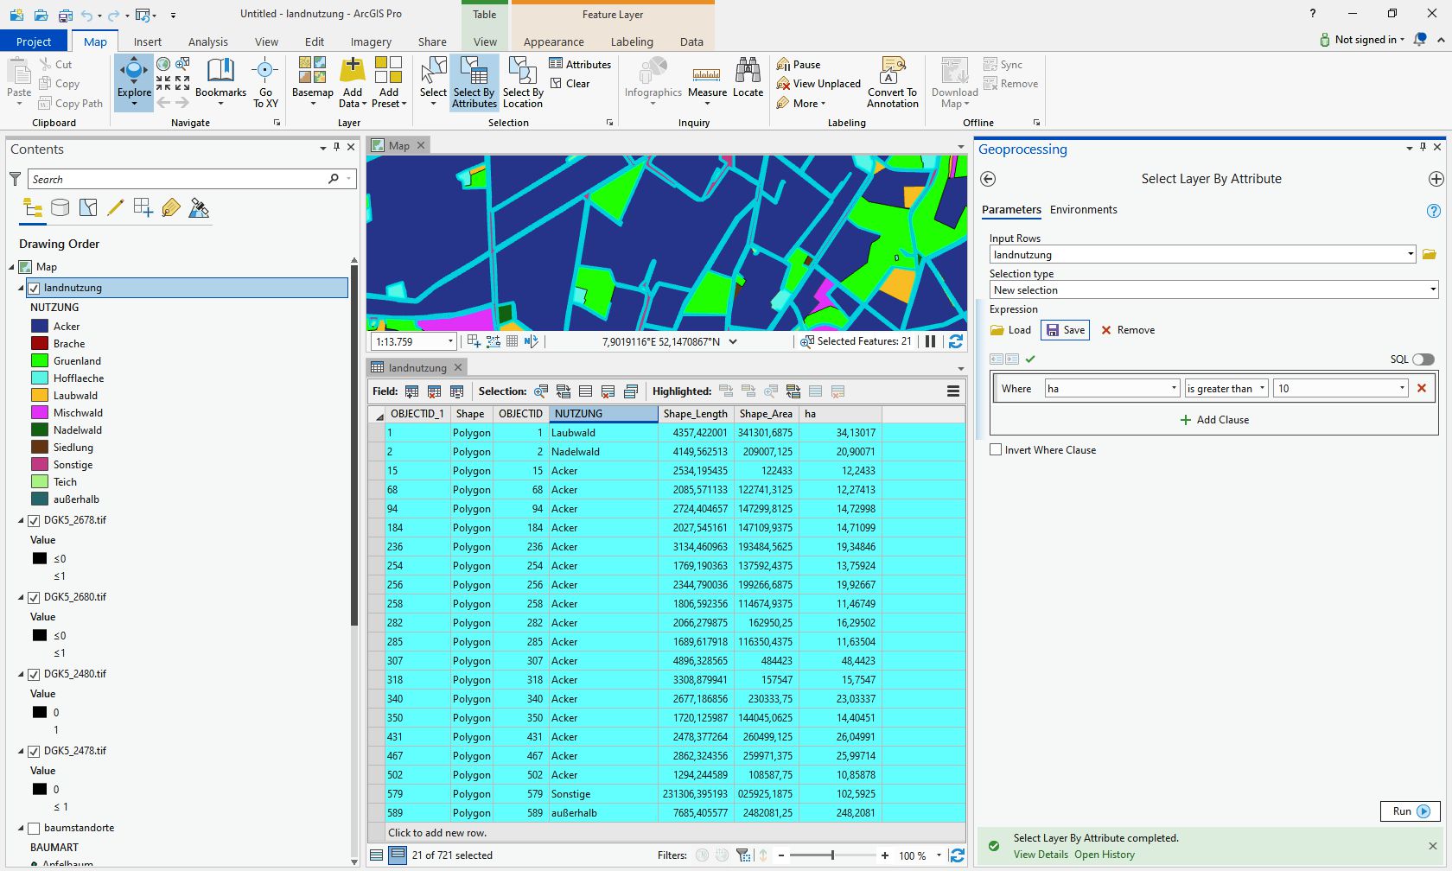Open the map scale 1:13.759 dropdown
Screen dimensions: 1452x871
pyautogui.click(x=449, y=342)
